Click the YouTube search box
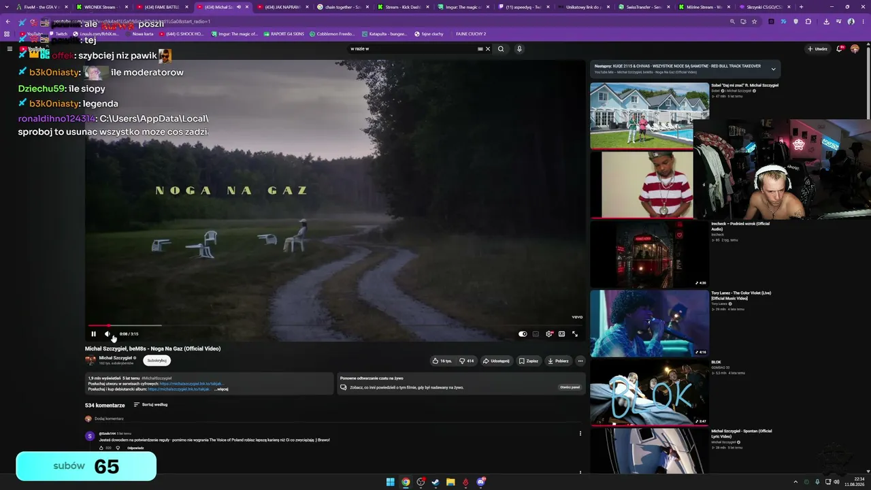This screenshot has height=490, width=871. (413, 49)
